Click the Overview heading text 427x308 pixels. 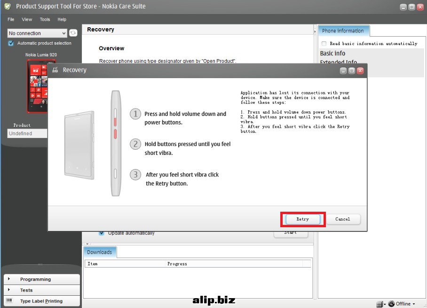click(x=111, y=48)
